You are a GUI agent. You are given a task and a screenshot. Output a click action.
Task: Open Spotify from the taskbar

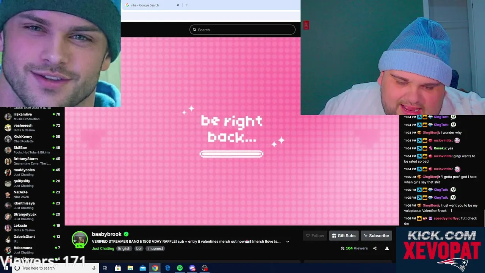180,268
